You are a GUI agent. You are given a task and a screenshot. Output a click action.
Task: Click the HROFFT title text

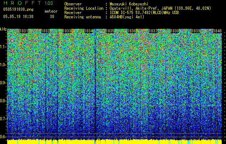[22, 3]
